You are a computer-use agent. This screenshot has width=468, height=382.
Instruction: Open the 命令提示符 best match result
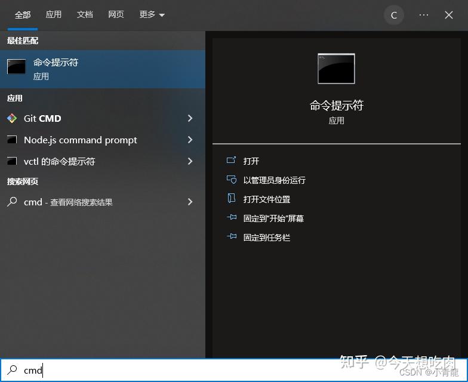pyautogui.click(x=103, y=69)
